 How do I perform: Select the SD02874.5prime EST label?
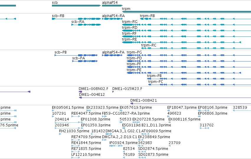point(153,149)
